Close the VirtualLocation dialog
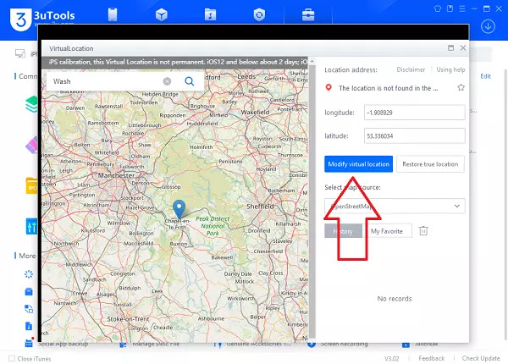The width and height of the screenshot is (508, 364). pos(463,48)
